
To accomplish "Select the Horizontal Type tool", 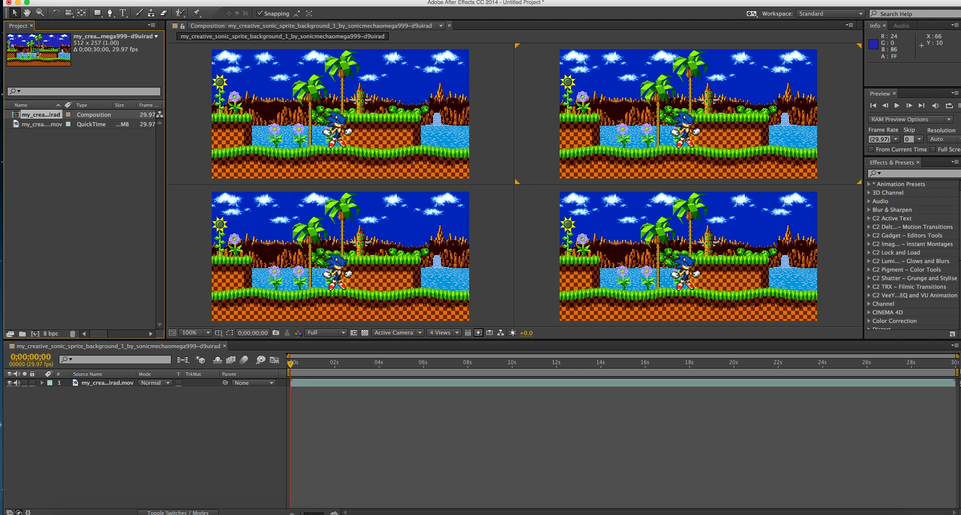I will coord(123,13).
